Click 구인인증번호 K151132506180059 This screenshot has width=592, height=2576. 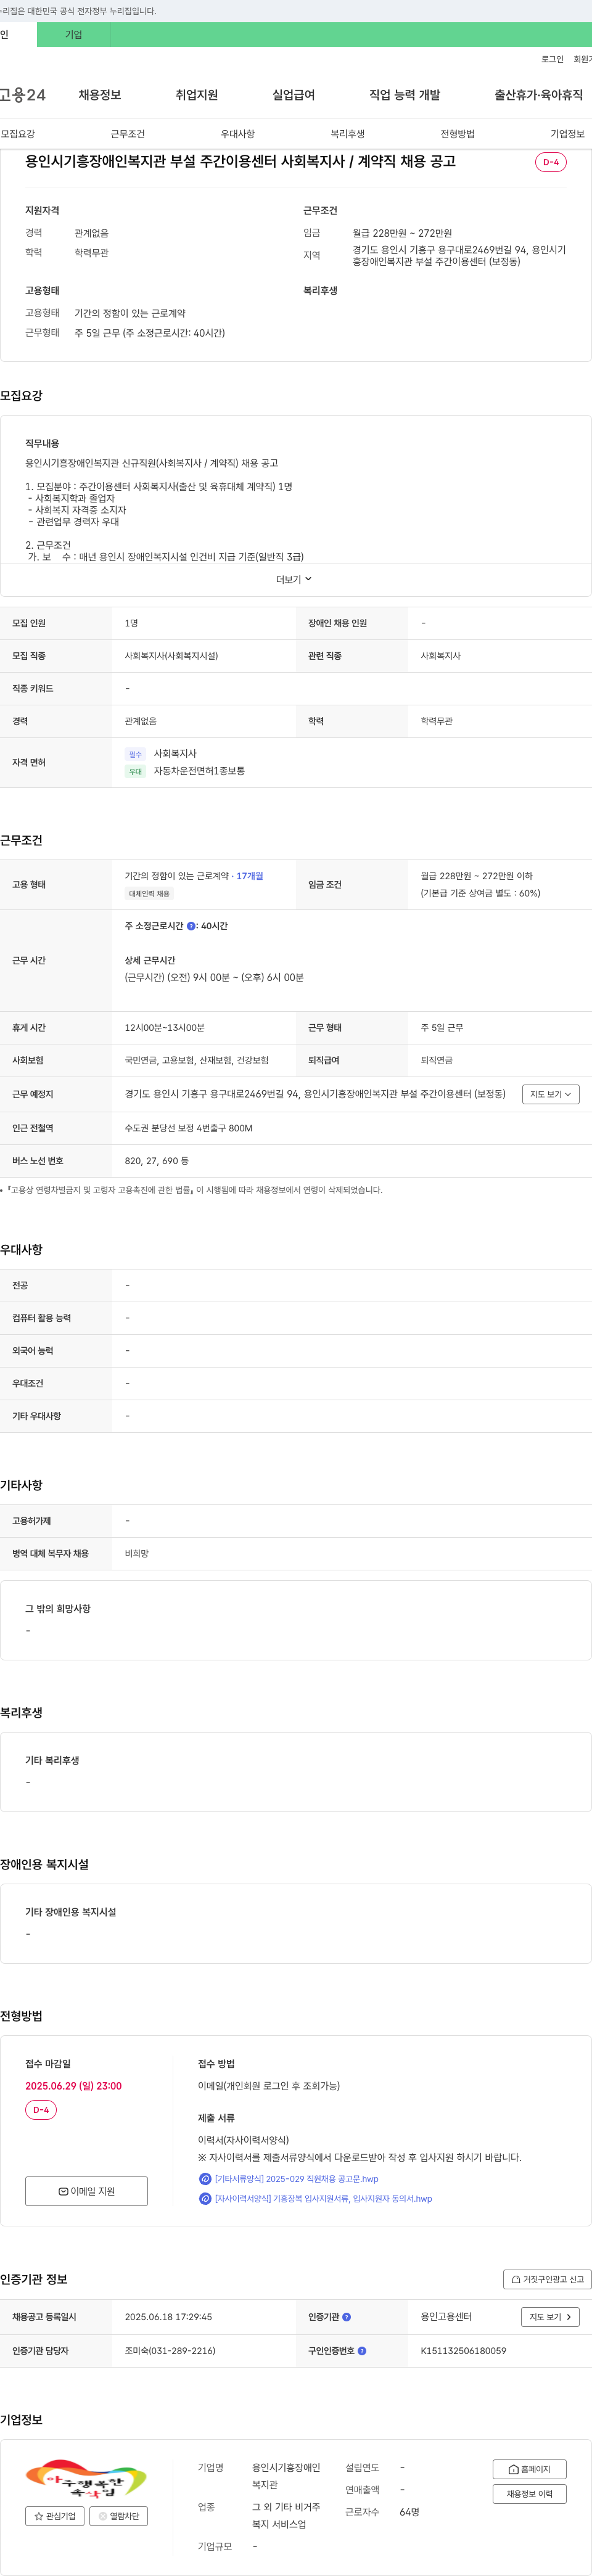click(x=463, y=2351)
